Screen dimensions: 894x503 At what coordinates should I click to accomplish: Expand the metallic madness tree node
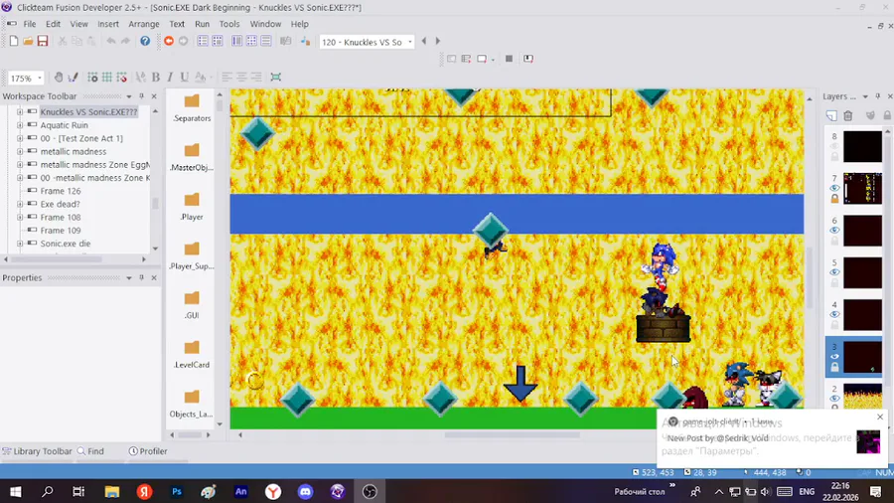pyautogui.click(x=20, y=151)
